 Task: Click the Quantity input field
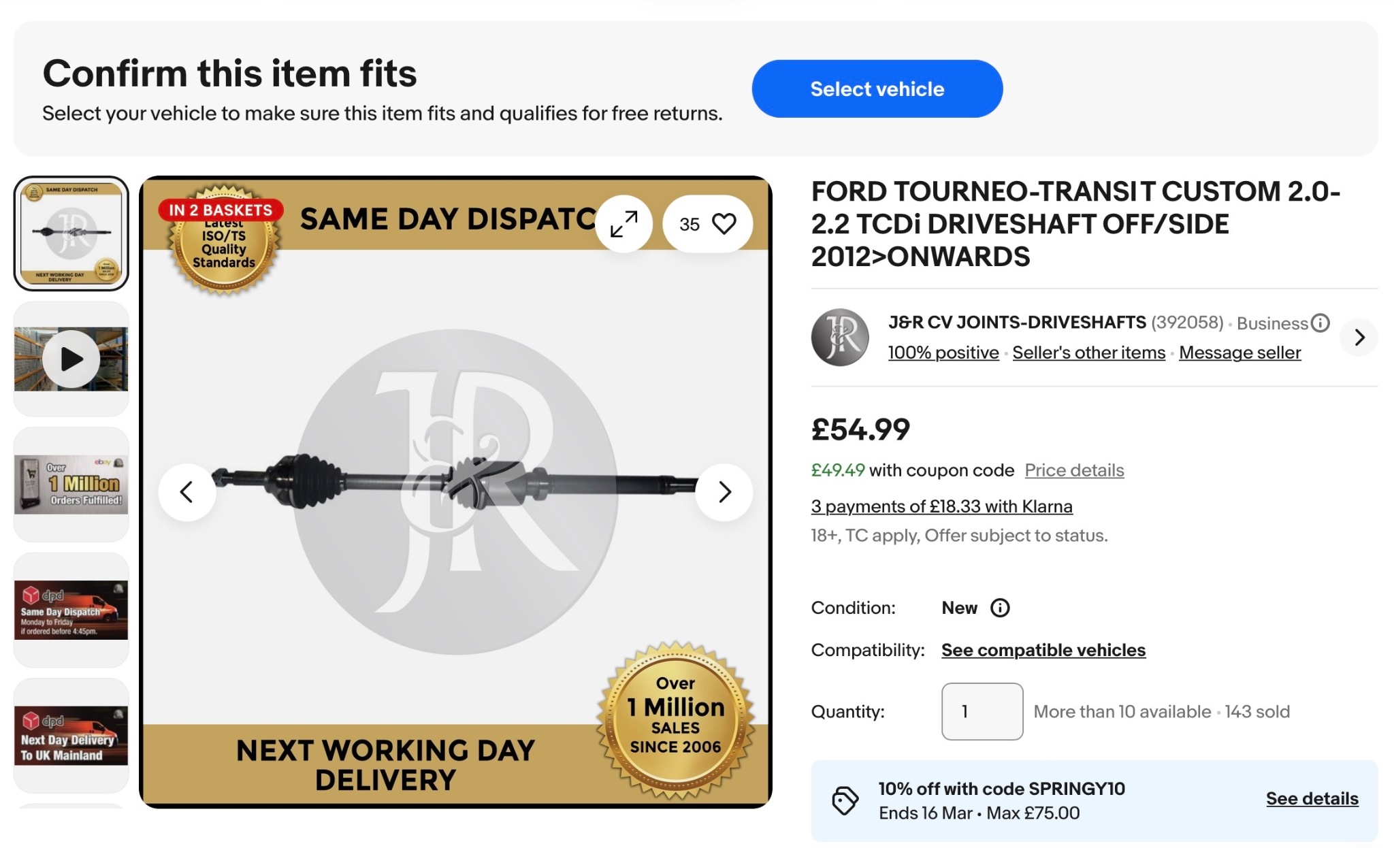pos(982,711)
